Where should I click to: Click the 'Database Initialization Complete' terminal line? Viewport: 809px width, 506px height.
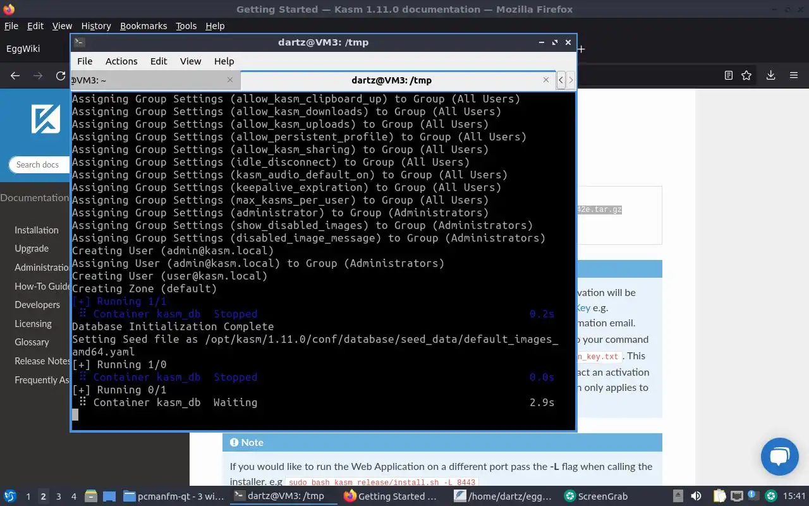[173, 326]
